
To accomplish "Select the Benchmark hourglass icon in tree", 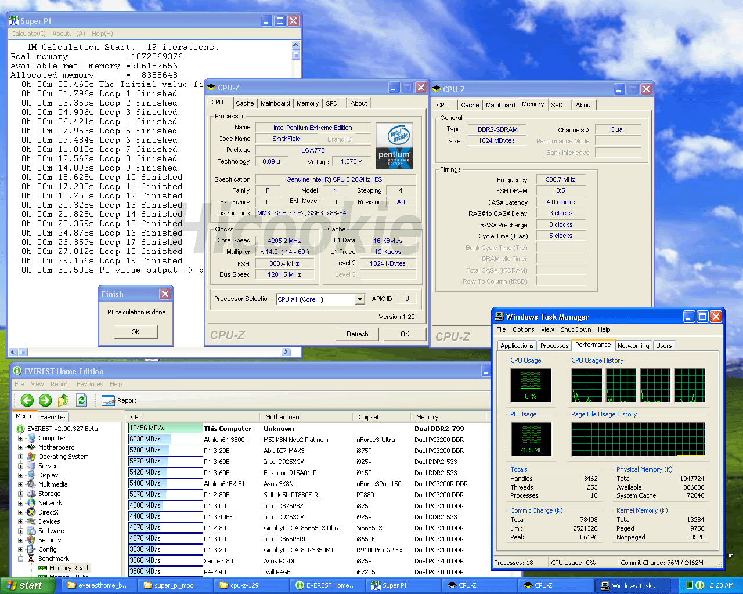I will pos(31,559).
